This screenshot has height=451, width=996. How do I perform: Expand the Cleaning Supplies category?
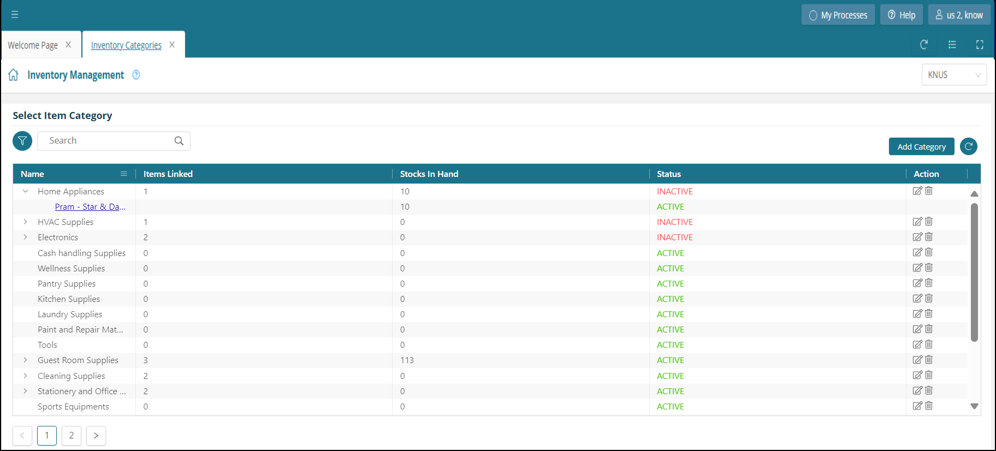[25, 376]
